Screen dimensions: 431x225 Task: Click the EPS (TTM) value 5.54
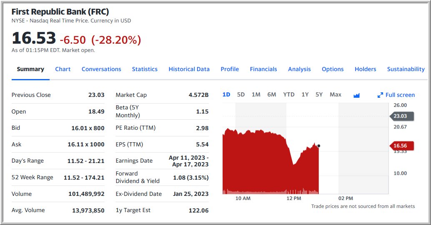tap(202, 144)
